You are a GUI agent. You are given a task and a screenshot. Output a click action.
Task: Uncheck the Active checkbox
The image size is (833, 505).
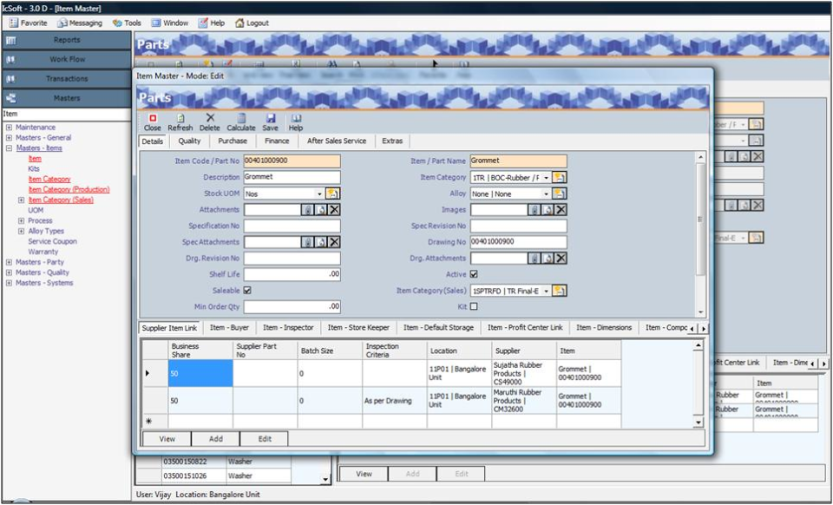click(474, 274)
